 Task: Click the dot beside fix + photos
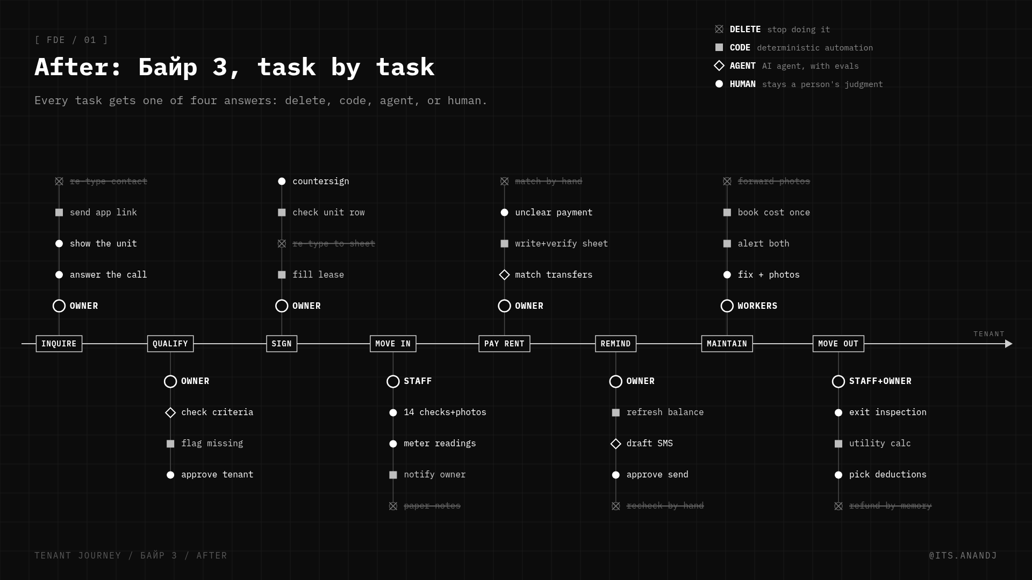click(727, 275)
